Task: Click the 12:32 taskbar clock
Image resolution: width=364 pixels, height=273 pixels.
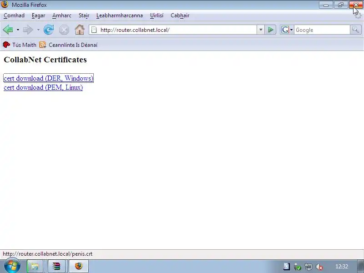Action: [342, 267]
